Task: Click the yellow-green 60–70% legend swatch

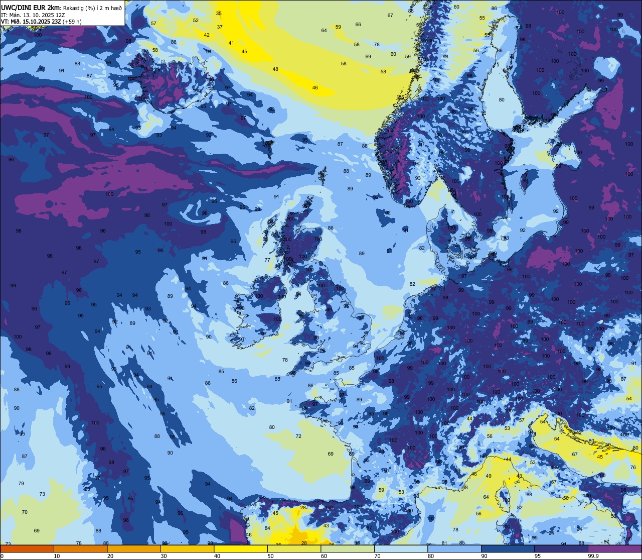Action: (348, 548)
